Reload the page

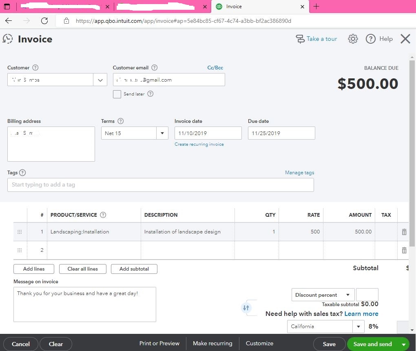coord(44,21)
